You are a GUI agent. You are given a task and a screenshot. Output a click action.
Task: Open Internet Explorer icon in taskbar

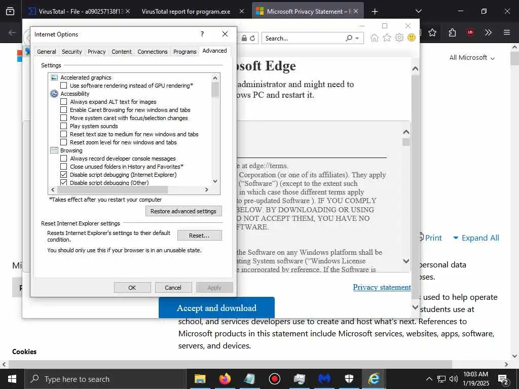pos(374,379)
